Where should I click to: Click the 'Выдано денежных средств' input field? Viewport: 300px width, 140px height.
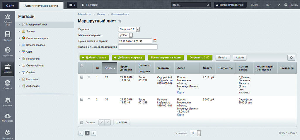click(x=138, y=47)
